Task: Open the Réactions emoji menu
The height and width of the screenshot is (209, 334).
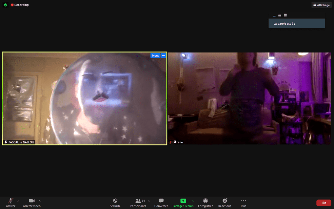Action: [x=225, y=201]
